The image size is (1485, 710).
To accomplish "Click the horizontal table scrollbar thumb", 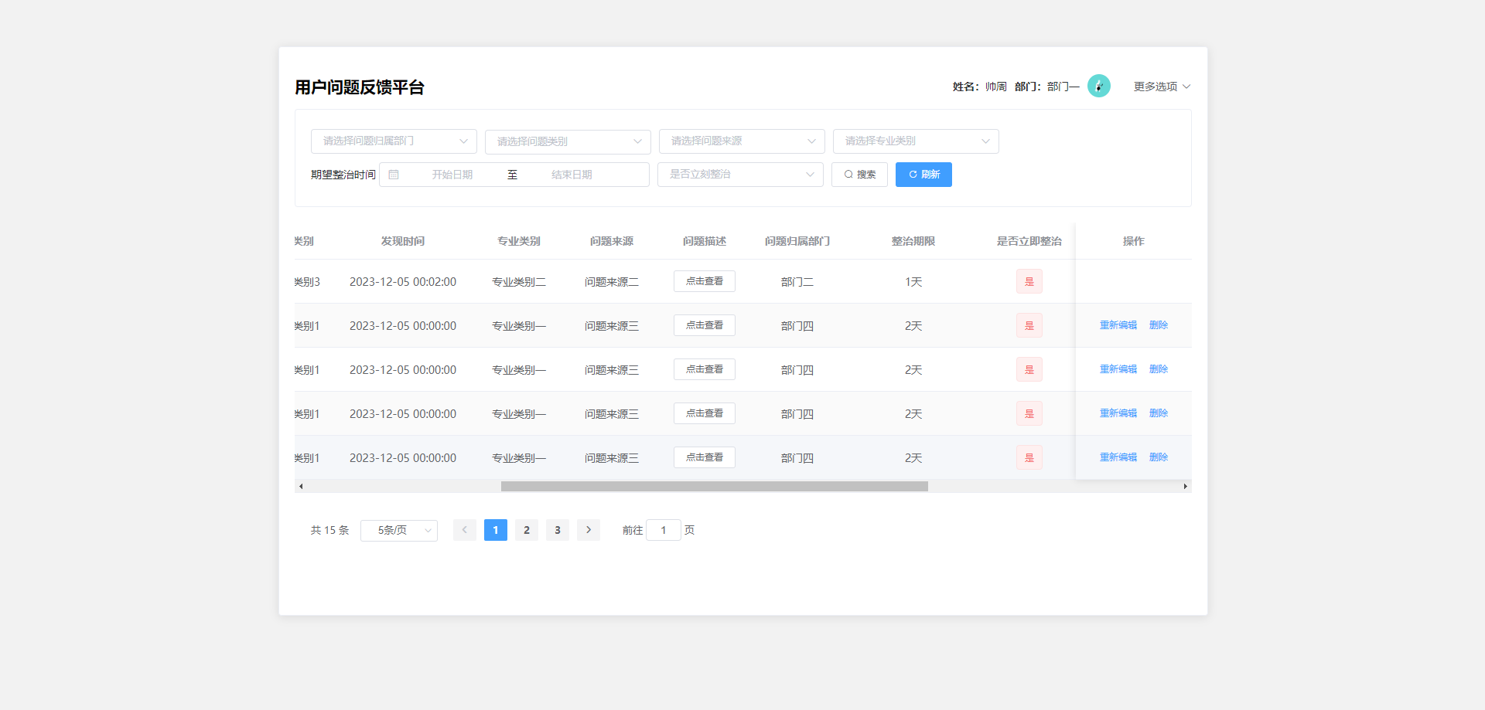I will coord(714,487).
